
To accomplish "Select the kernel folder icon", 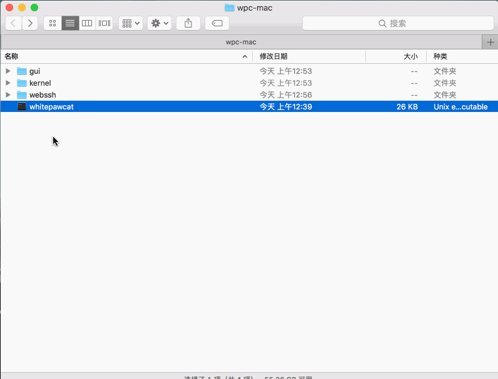I will (x=22, y=83).
